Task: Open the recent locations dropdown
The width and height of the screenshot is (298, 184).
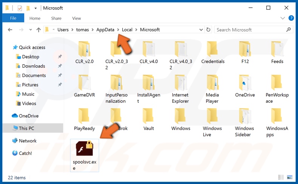Action: click(x=31, y=30)
